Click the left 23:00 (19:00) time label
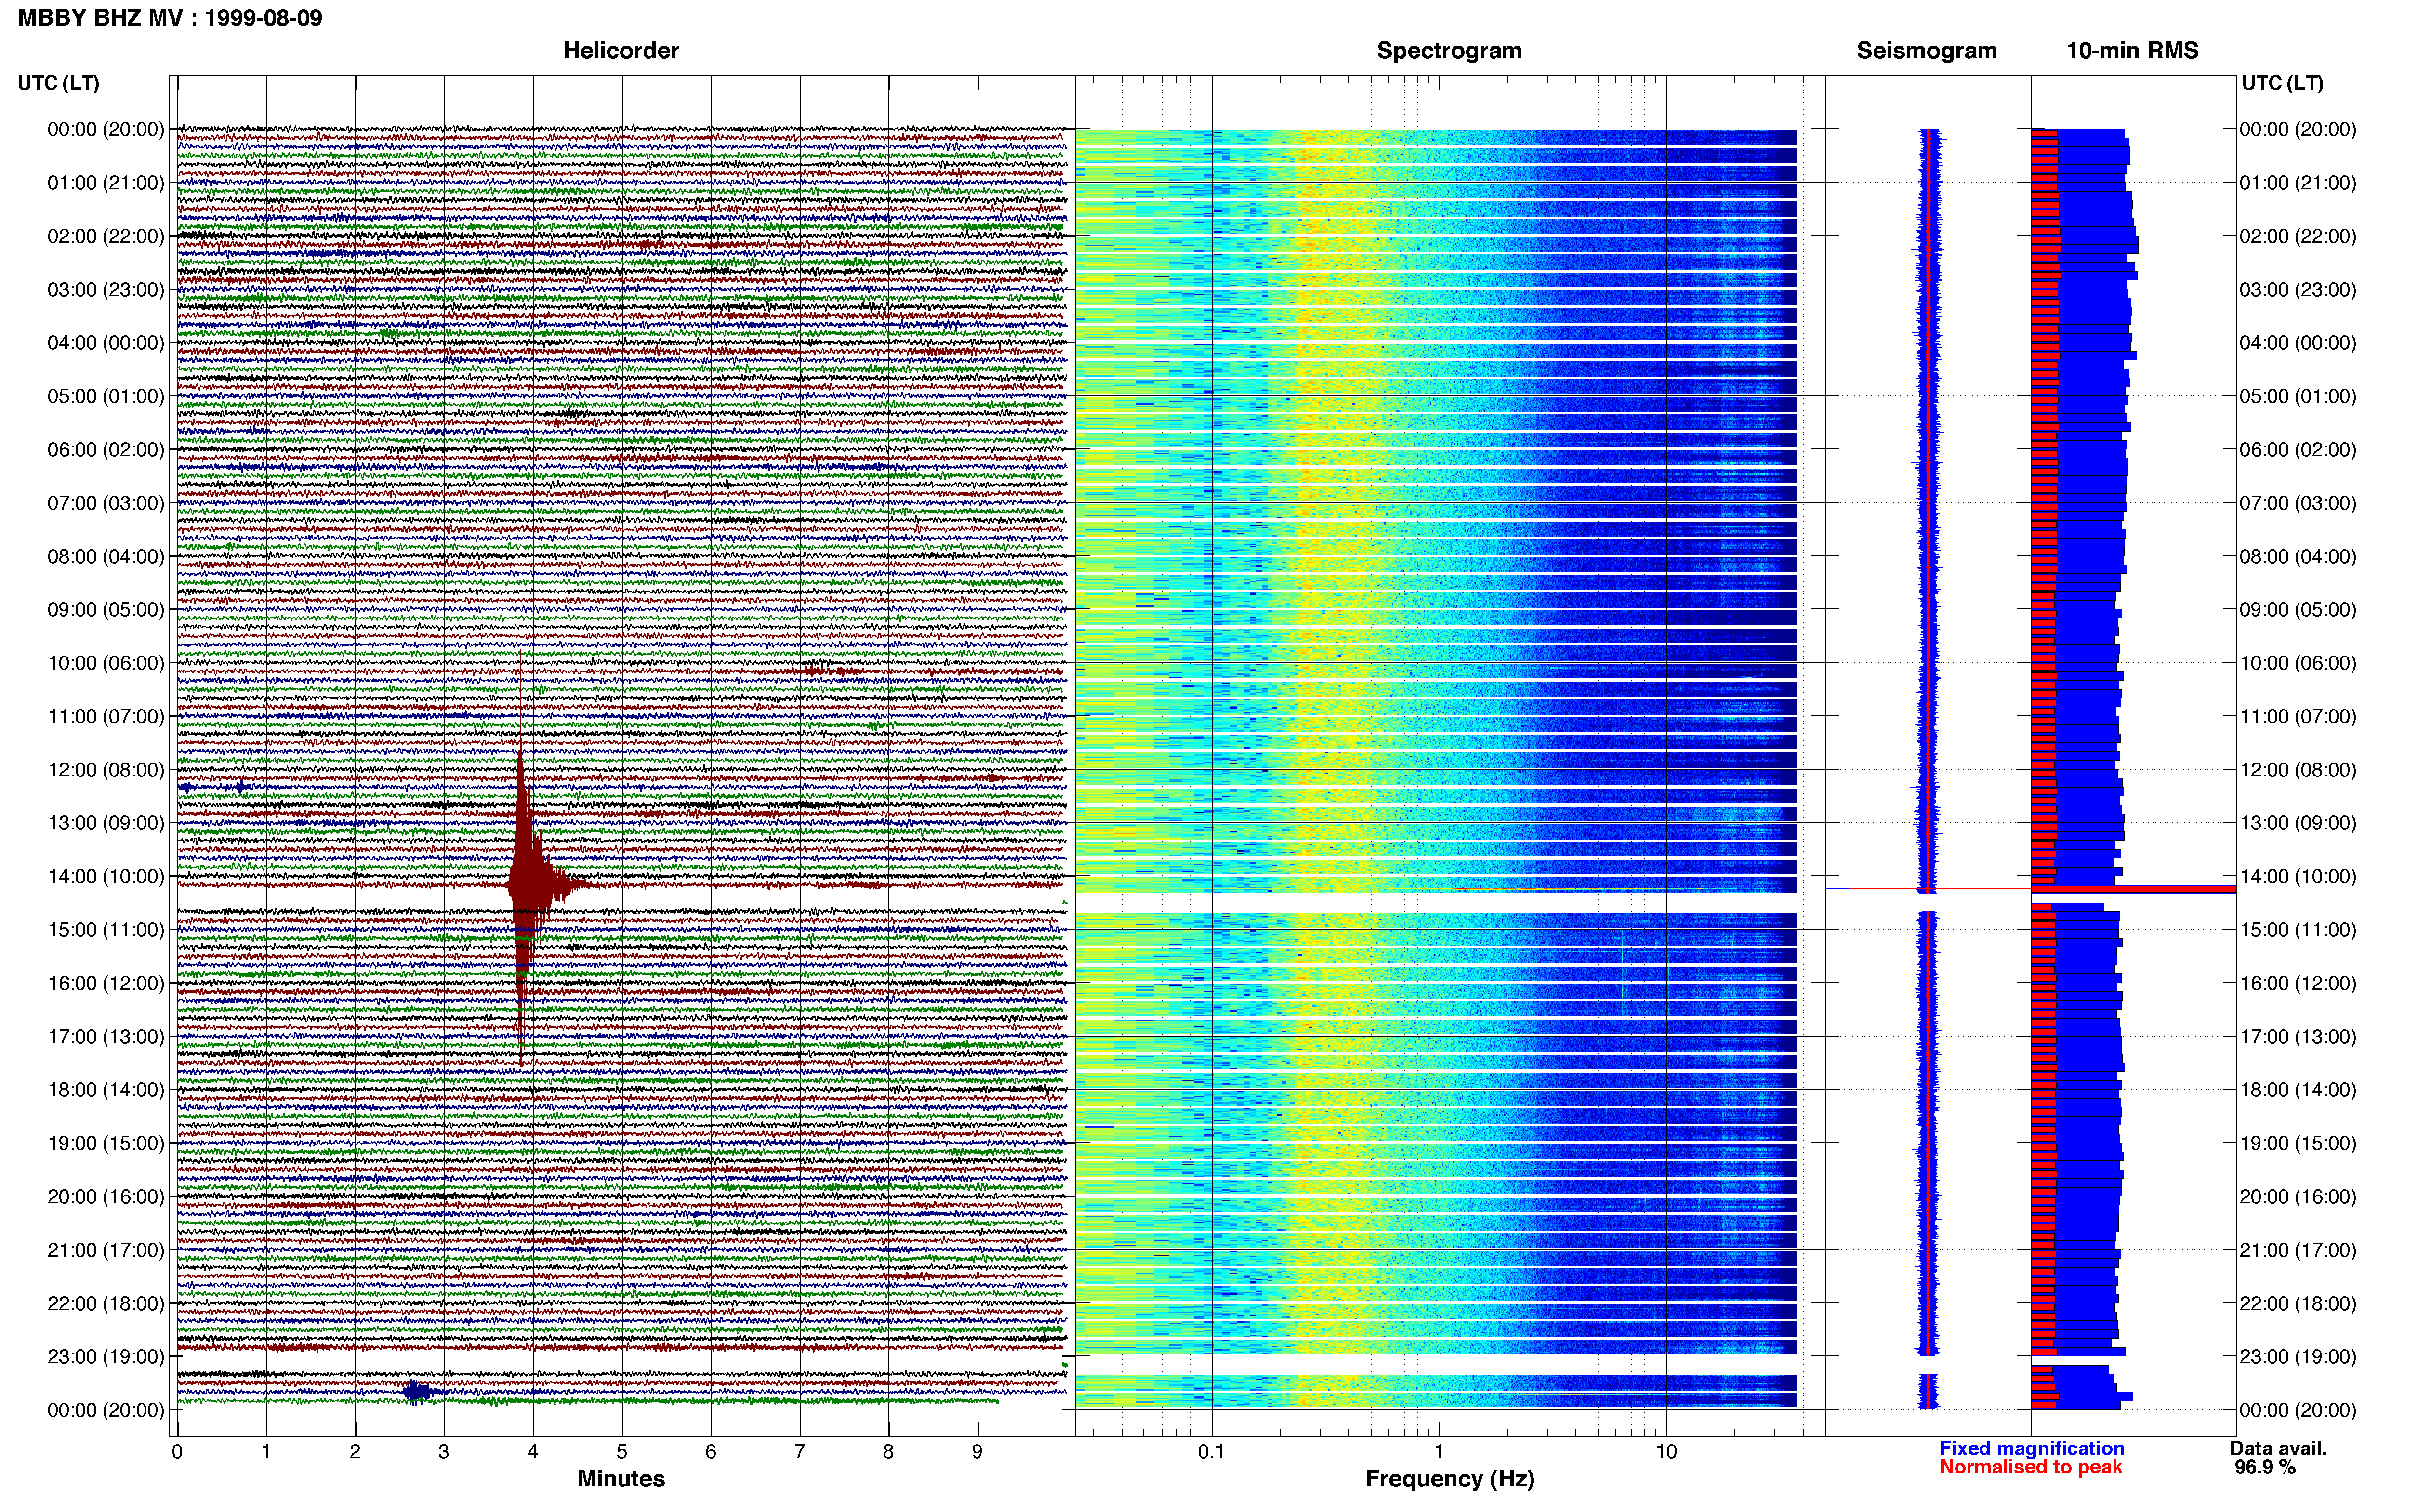Viewport: 2418px width, 1512px height. point(106,1357)
